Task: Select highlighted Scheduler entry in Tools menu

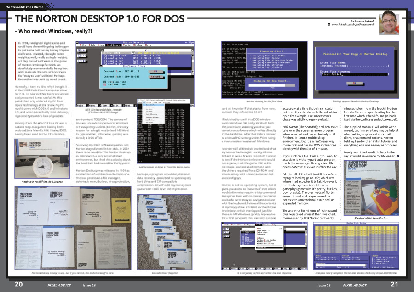Action: 269,247
